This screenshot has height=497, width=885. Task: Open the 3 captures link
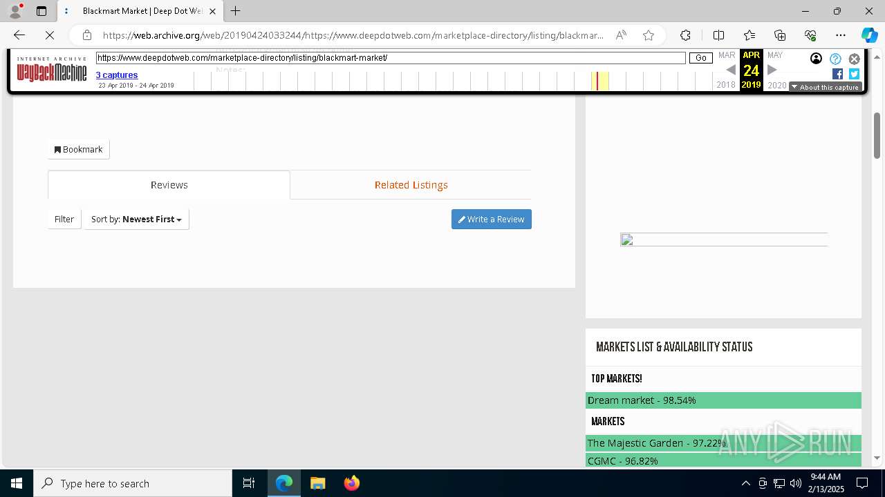click(117, 75)
